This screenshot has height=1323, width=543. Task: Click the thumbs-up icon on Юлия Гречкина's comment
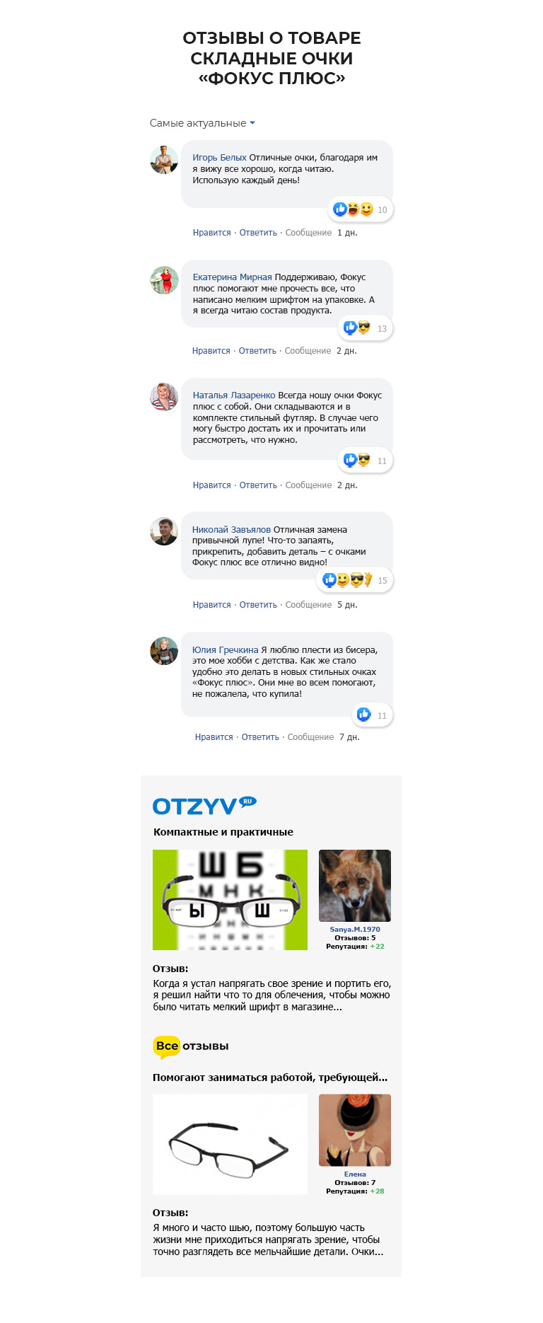click(363, 715)
